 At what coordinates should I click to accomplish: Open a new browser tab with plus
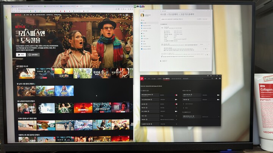coord(93,6)
